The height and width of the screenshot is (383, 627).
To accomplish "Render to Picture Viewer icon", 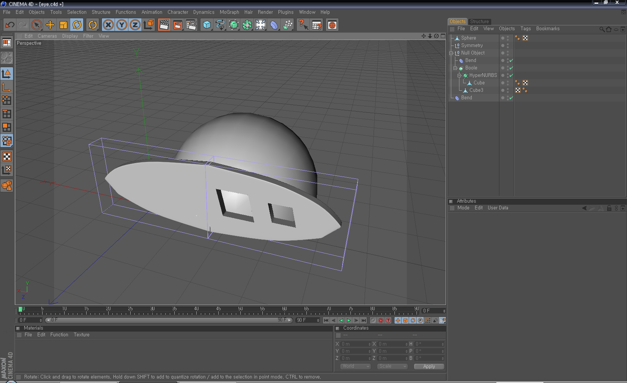I will (177, 25).
